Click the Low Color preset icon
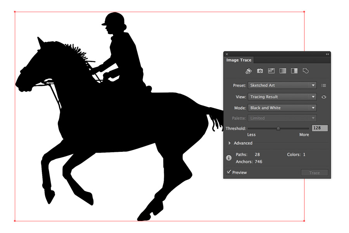Screen dimensions: 349x233 coord(271,71)
